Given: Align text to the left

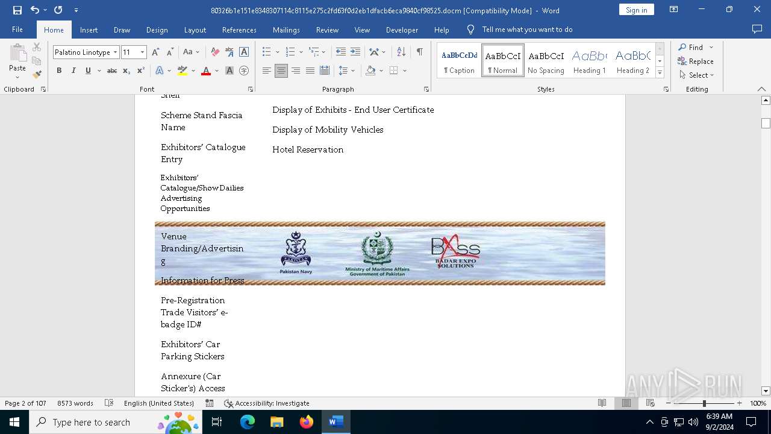Looking at the screenshot, I should (267, 71).
